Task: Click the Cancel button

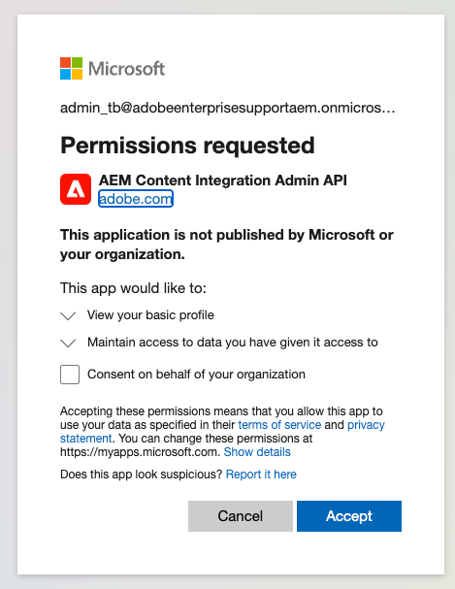Action: click(x=241, y=516)
